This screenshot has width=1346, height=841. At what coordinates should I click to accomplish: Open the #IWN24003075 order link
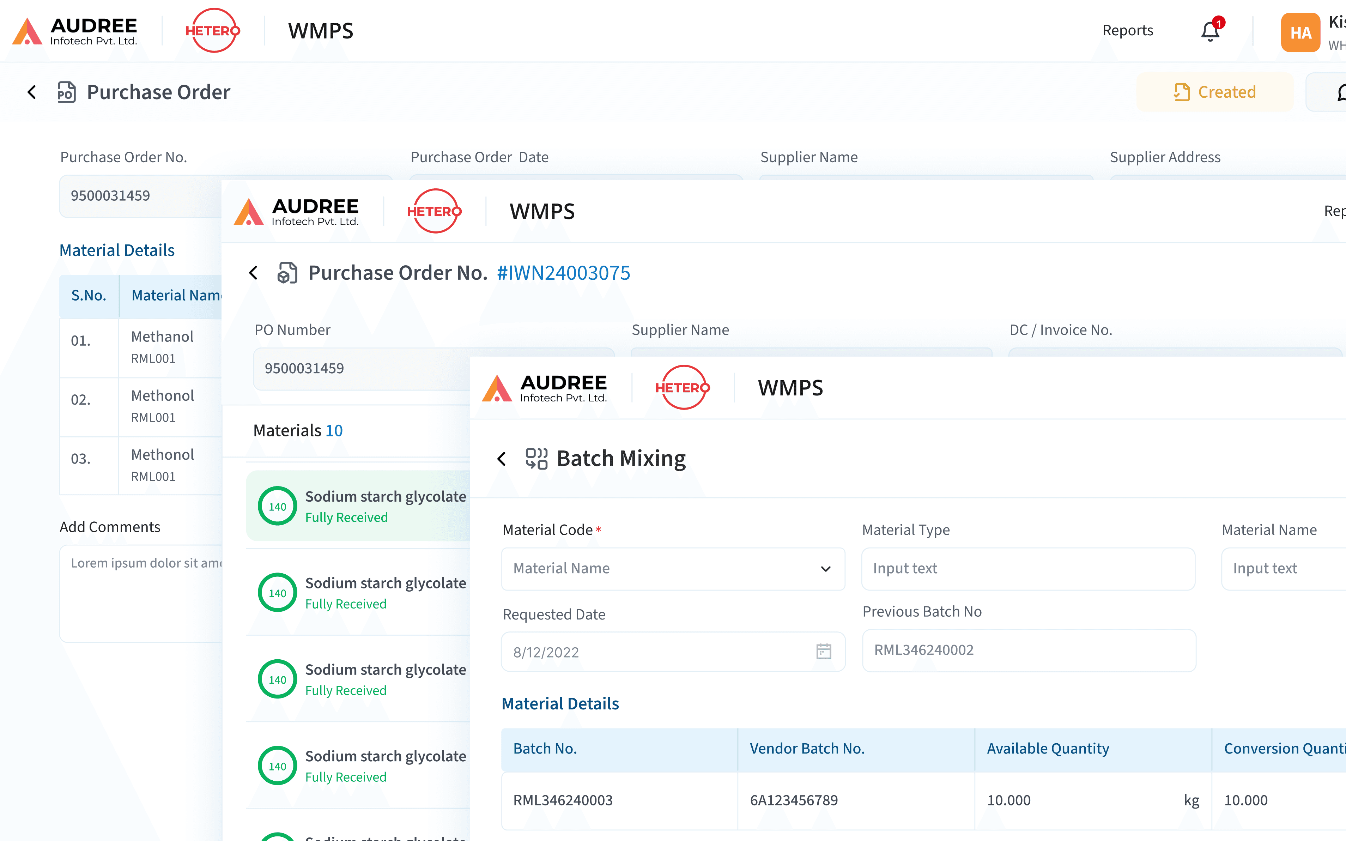563,273
